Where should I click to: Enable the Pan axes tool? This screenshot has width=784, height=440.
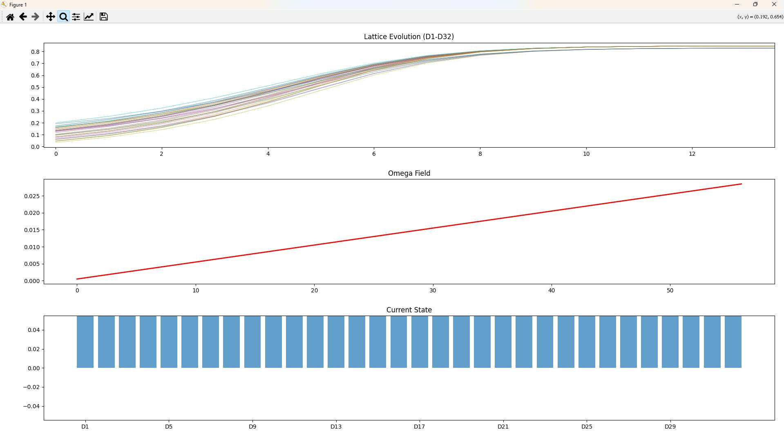pyautogui.click(x=50, y=17)
